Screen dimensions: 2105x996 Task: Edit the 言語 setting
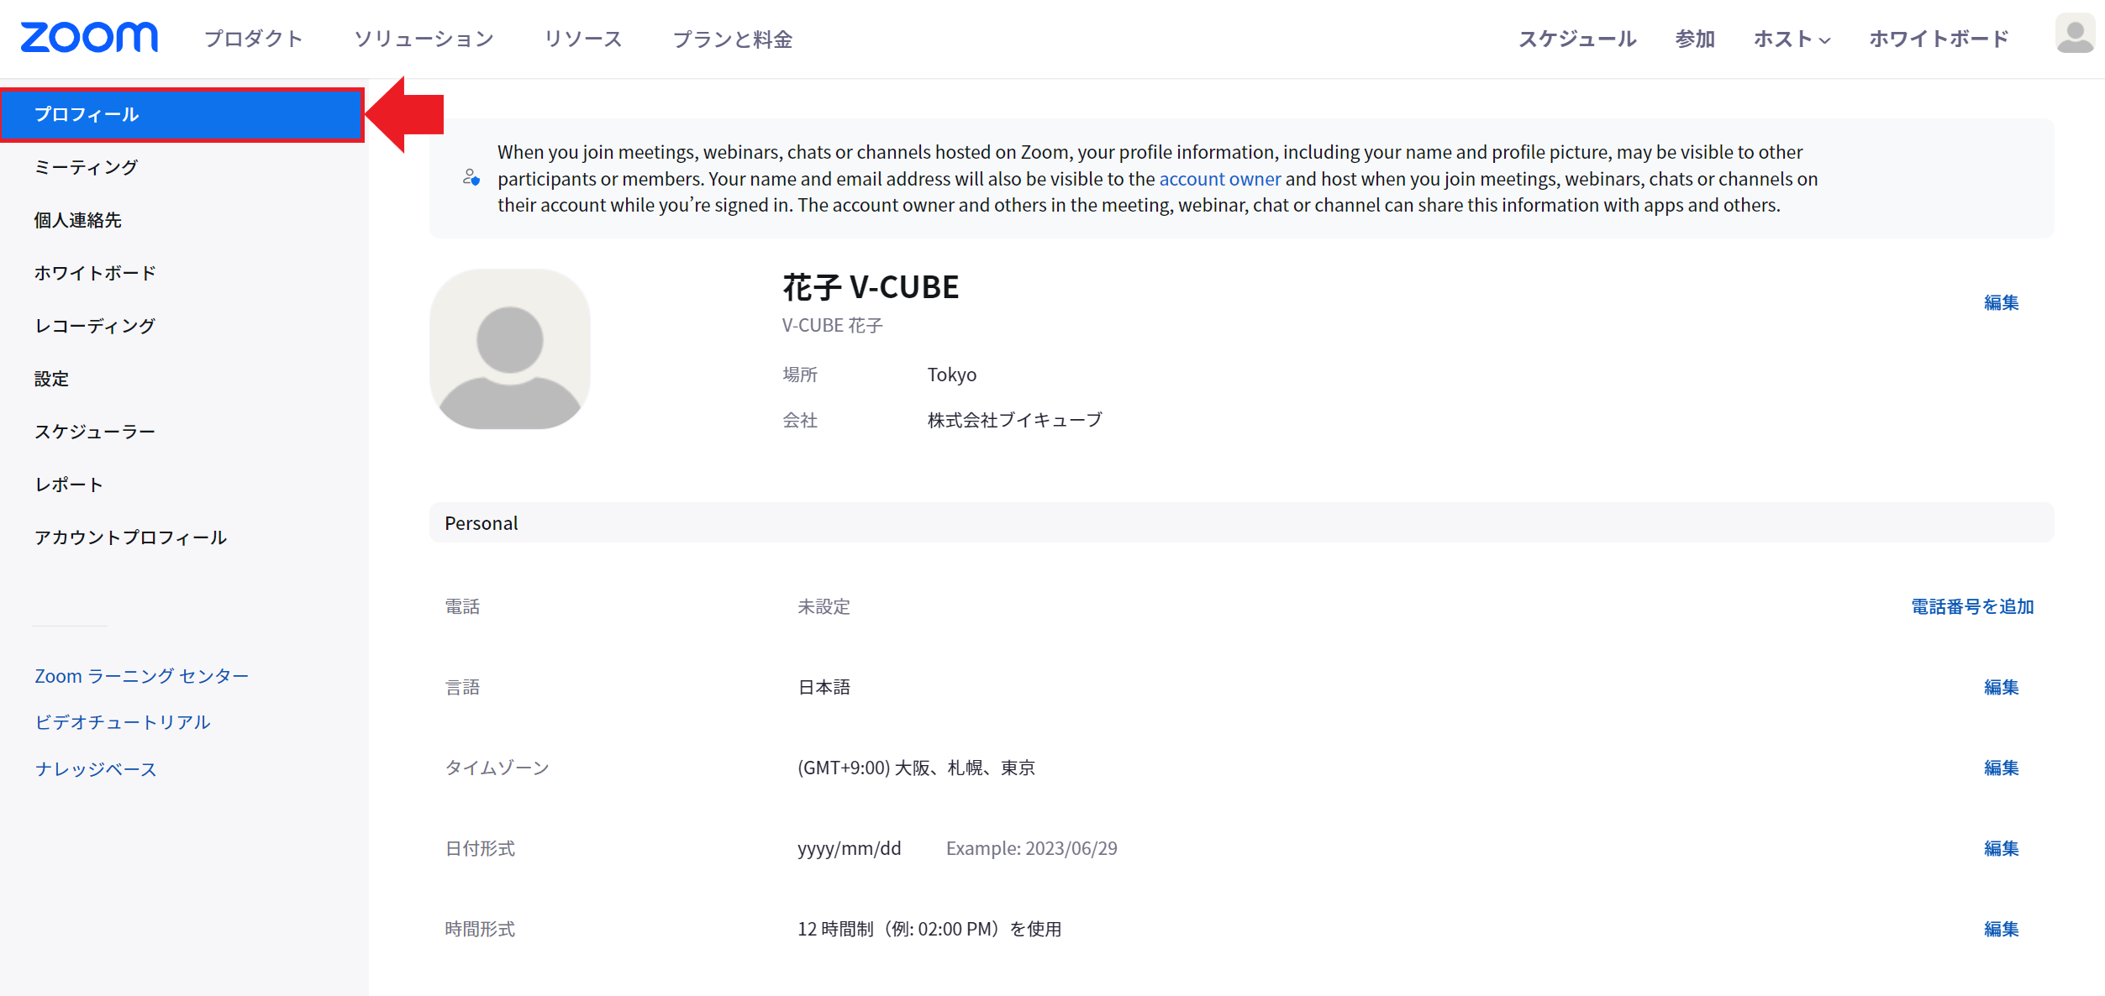[x=2001, y=687]
